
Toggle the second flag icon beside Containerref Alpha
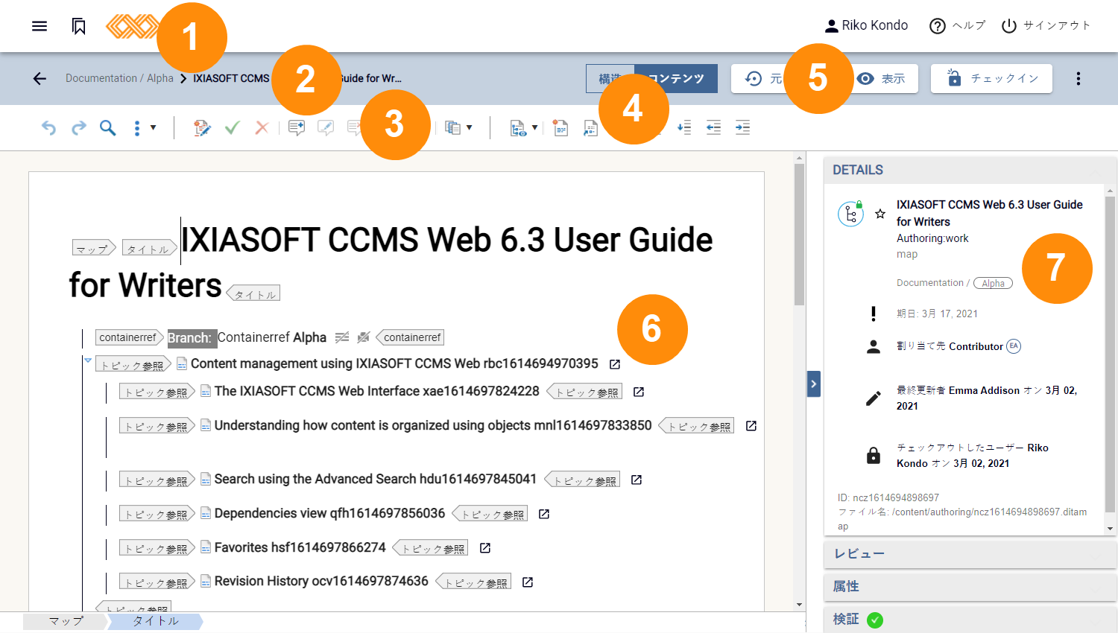(x=364, y=337)
